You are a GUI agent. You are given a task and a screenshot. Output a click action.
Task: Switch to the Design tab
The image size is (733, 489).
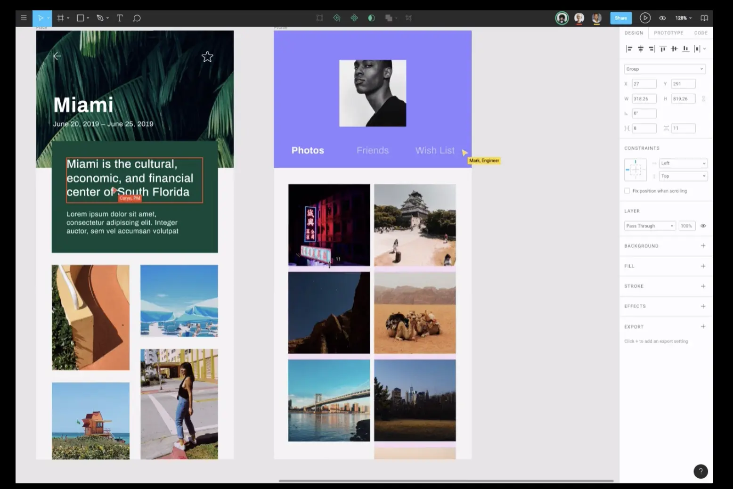(x=634, y=33)
